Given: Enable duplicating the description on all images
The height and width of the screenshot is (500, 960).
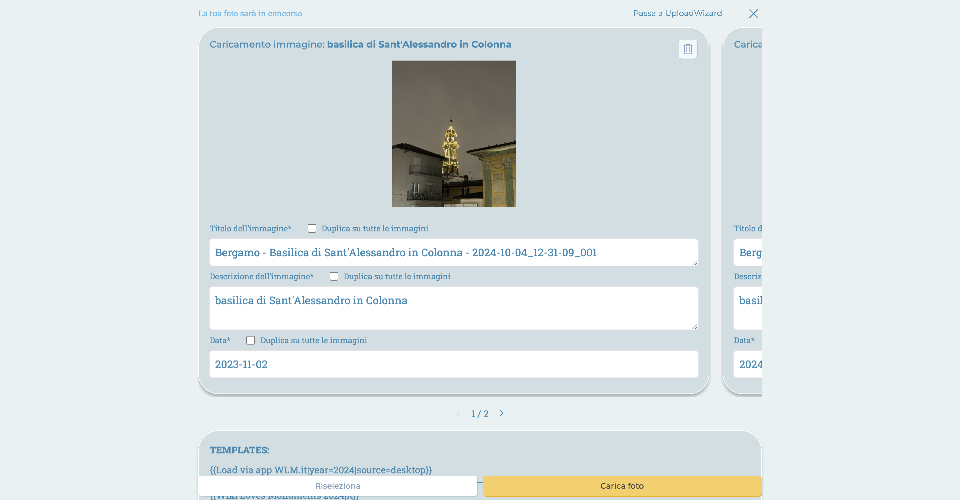Looking at the screenshot, I should (x=334, y=276).
